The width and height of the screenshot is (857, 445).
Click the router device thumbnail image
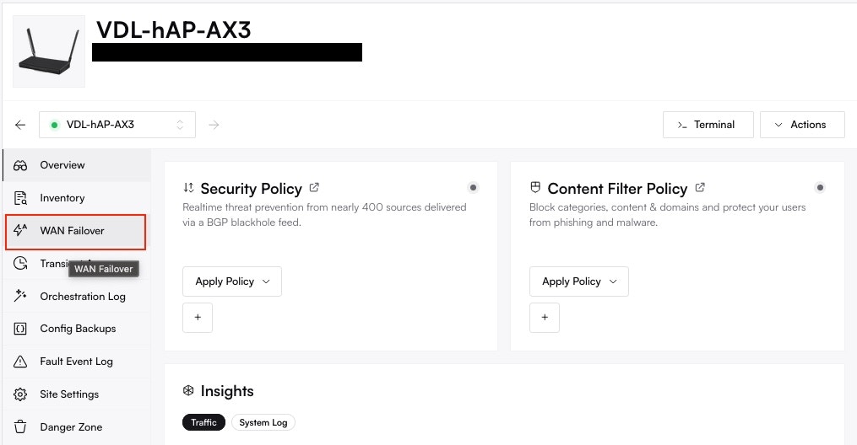click(x=49, y=51)
